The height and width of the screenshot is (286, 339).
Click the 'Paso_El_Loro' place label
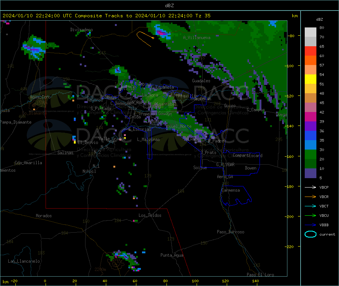coord(260,275)
